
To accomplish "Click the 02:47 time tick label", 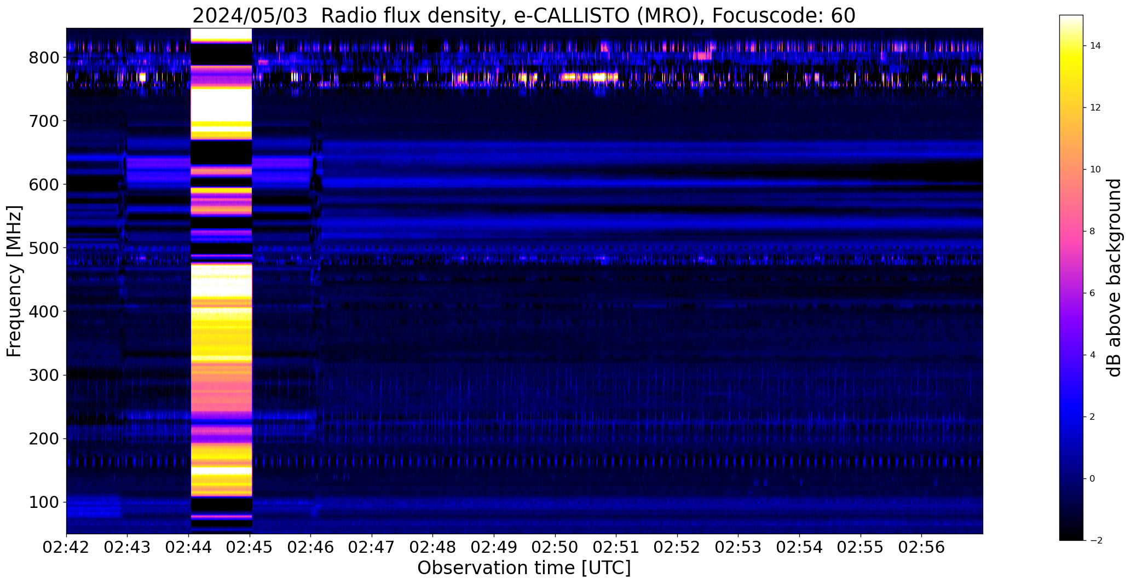I will [372, 547].
